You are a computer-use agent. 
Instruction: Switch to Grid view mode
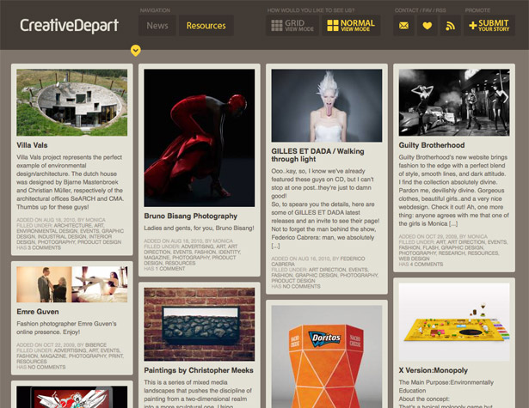(292, 26)
